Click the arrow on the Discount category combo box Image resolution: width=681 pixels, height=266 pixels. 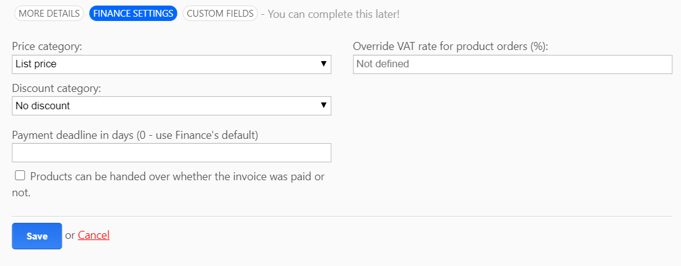(323, 106)
